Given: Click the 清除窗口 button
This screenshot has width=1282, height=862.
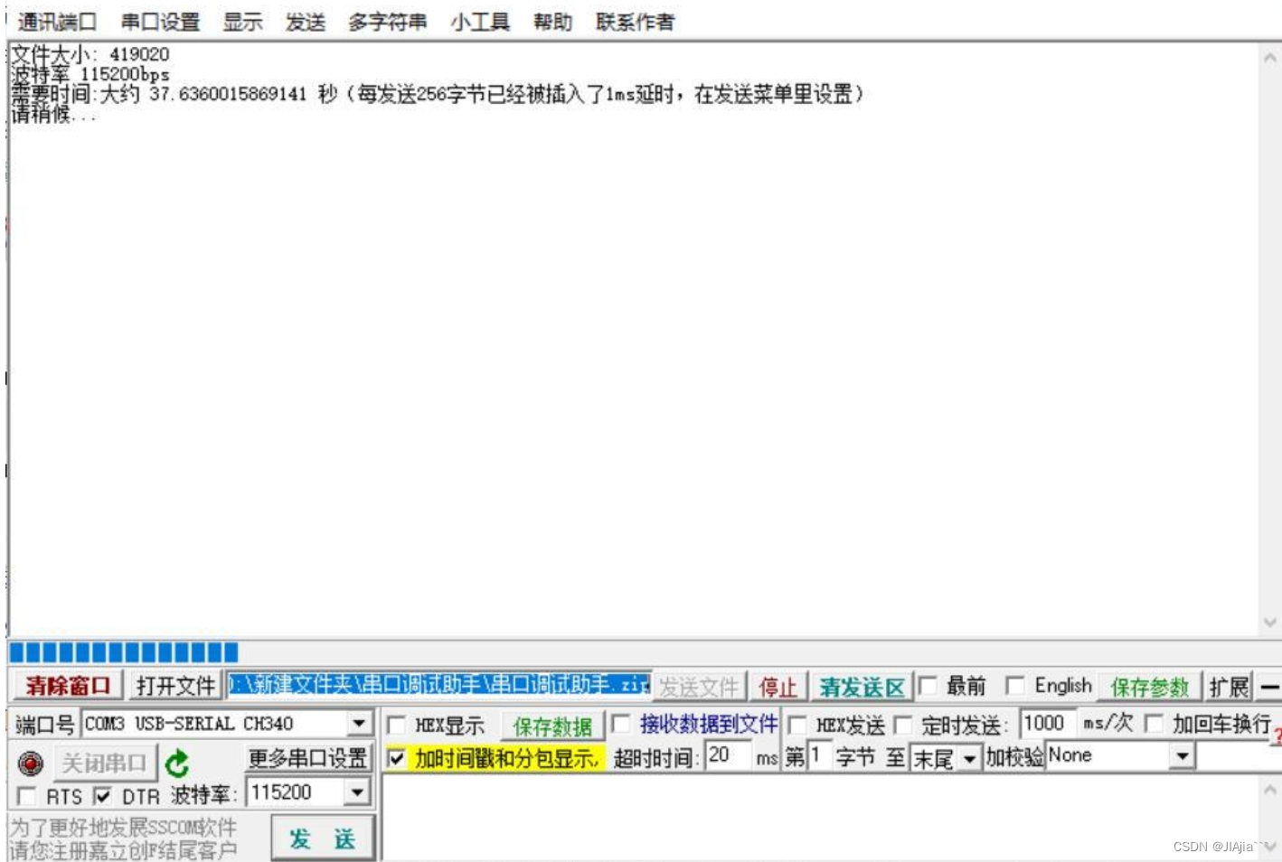Looking at the screenshot, I should point(68,686).
